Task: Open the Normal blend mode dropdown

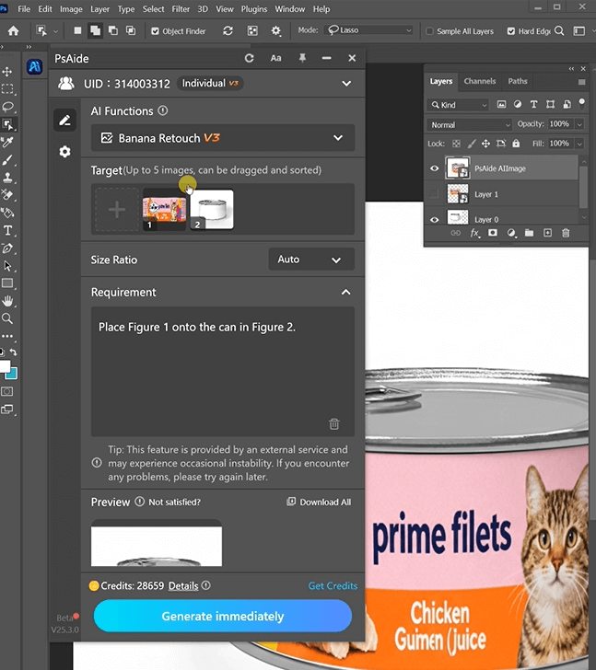Action: (469, 125)
